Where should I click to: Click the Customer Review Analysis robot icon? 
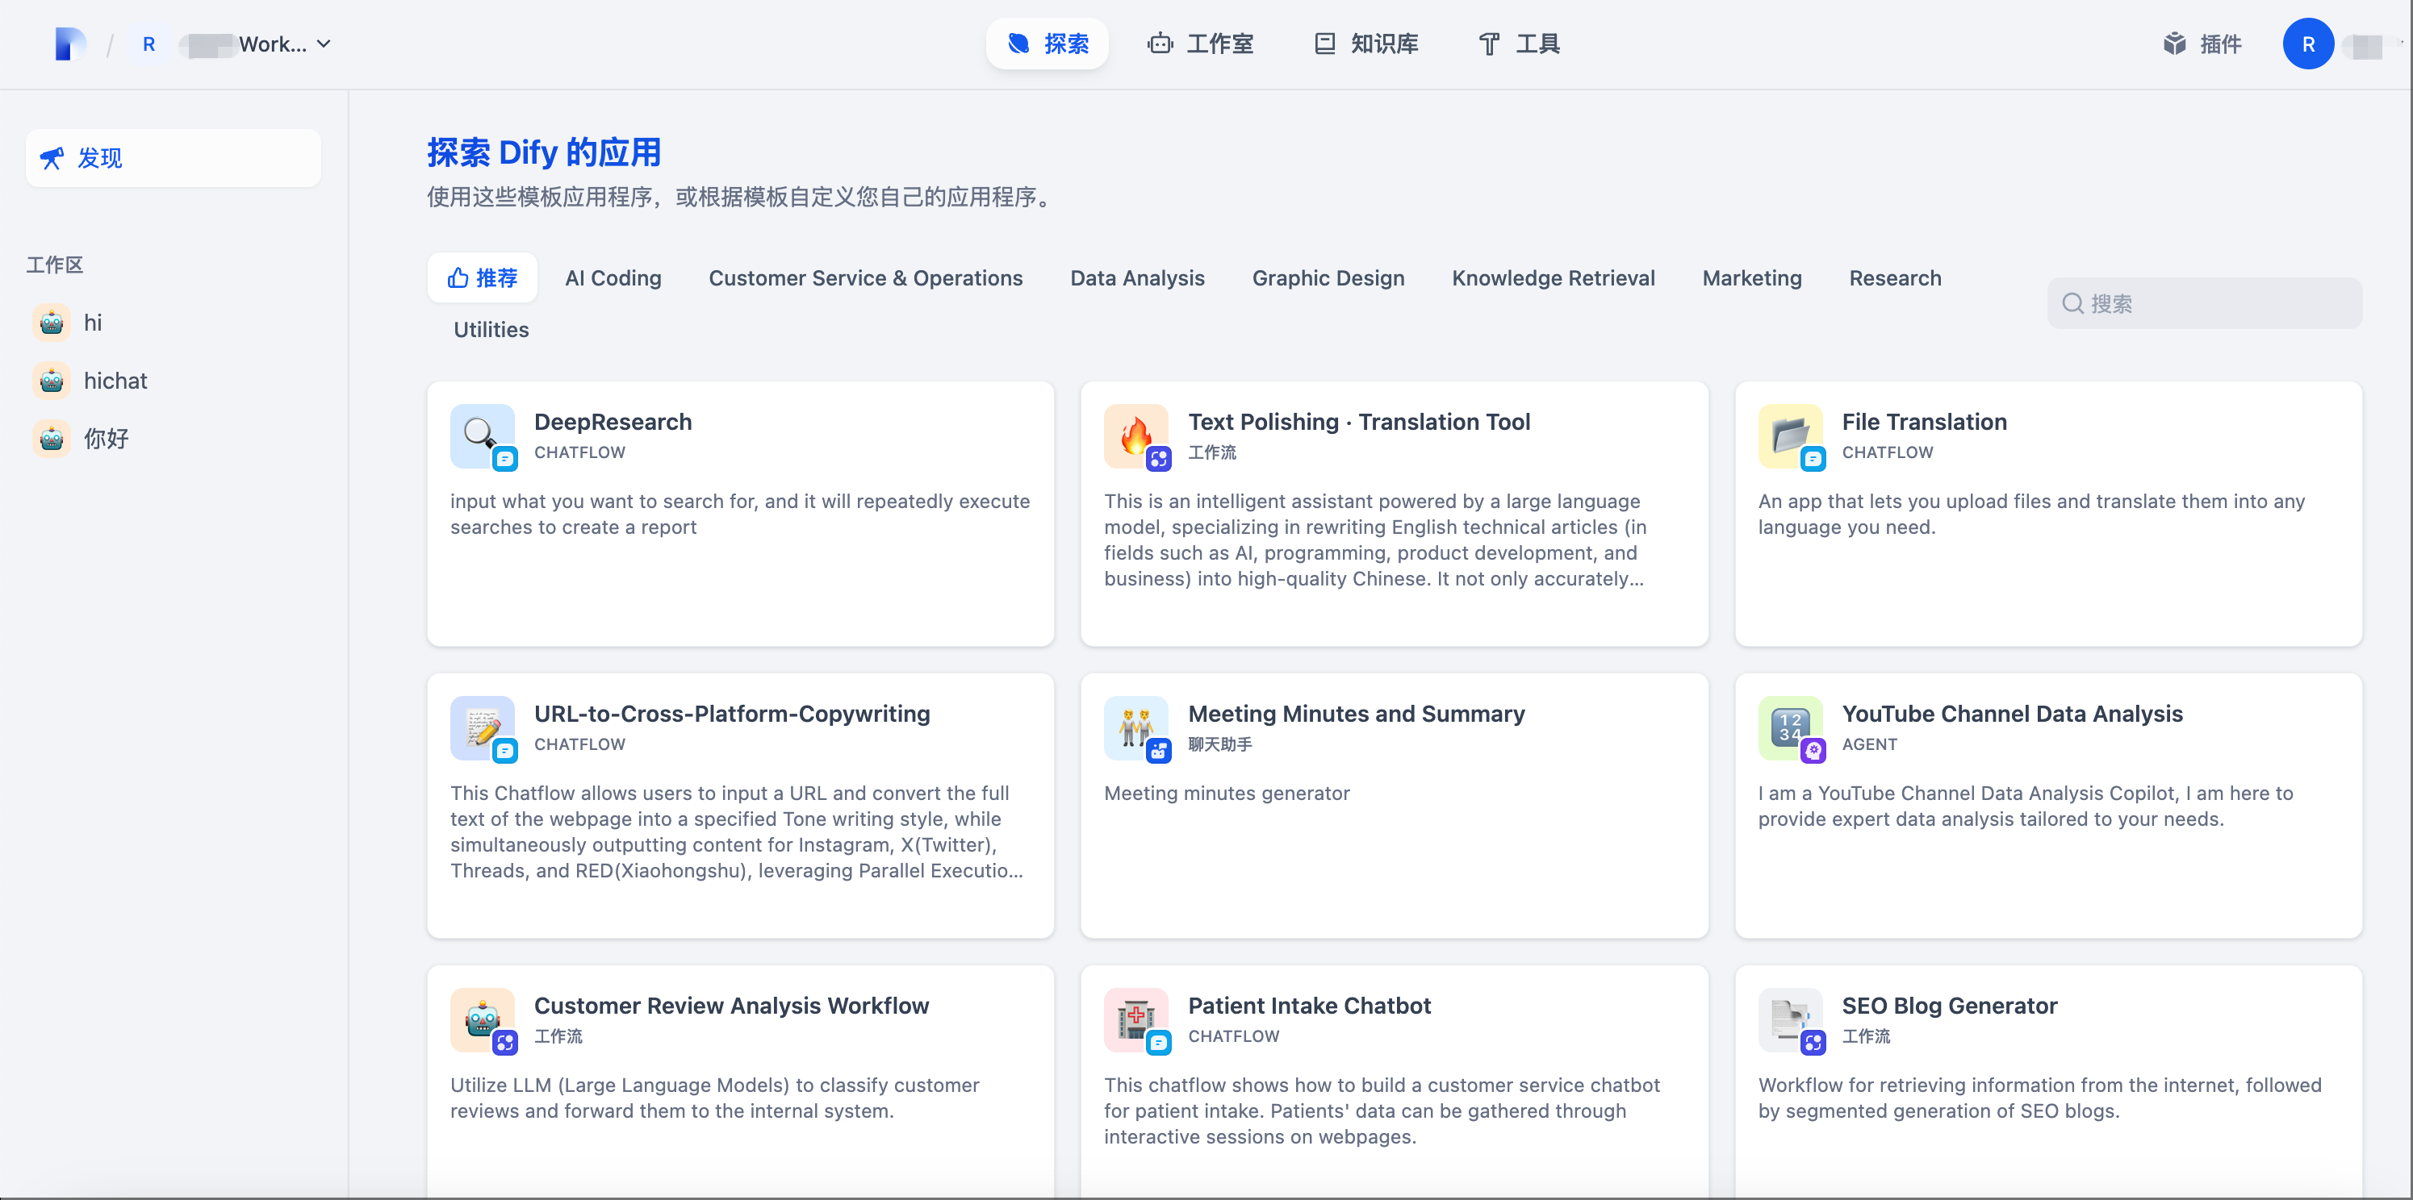(483, 1020)
